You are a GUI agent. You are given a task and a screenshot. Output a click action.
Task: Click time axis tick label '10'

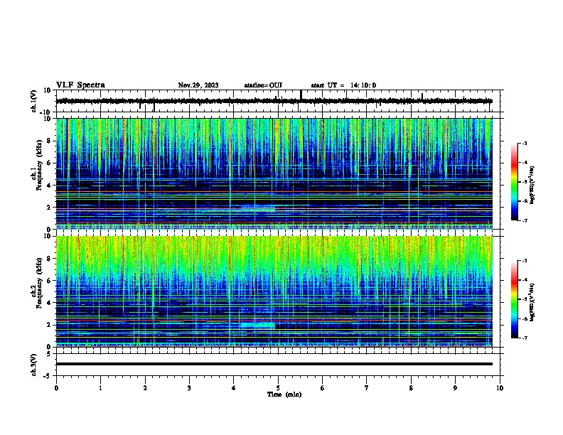(500, 388)
